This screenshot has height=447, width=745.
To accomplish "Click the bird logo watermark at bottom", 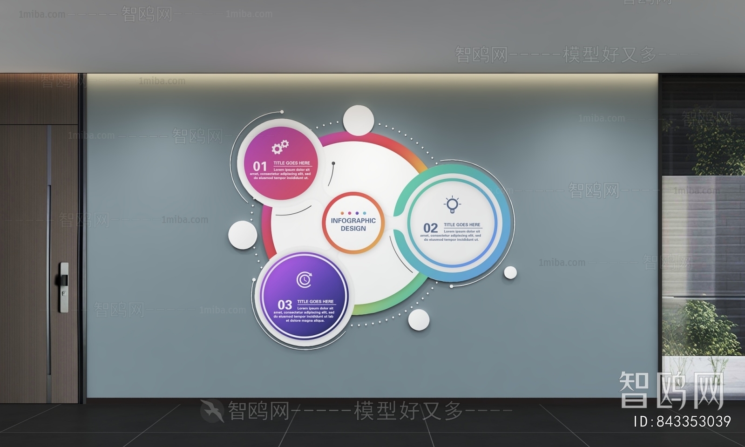I will 212,411.
